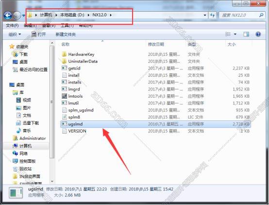Image resolution: width=269 pixels, height=205 pixels.
Task: Open 最近访问的位置 in sidebar
Action: 30,69
